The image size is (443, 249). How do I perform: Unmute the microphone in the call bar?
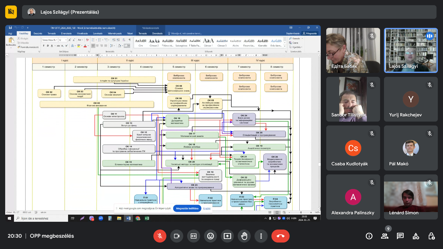160,236
